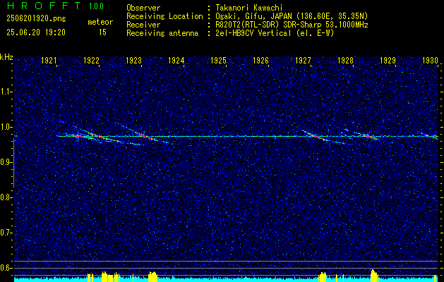Click the 1.1 frequency axis label

pos(6,92)
